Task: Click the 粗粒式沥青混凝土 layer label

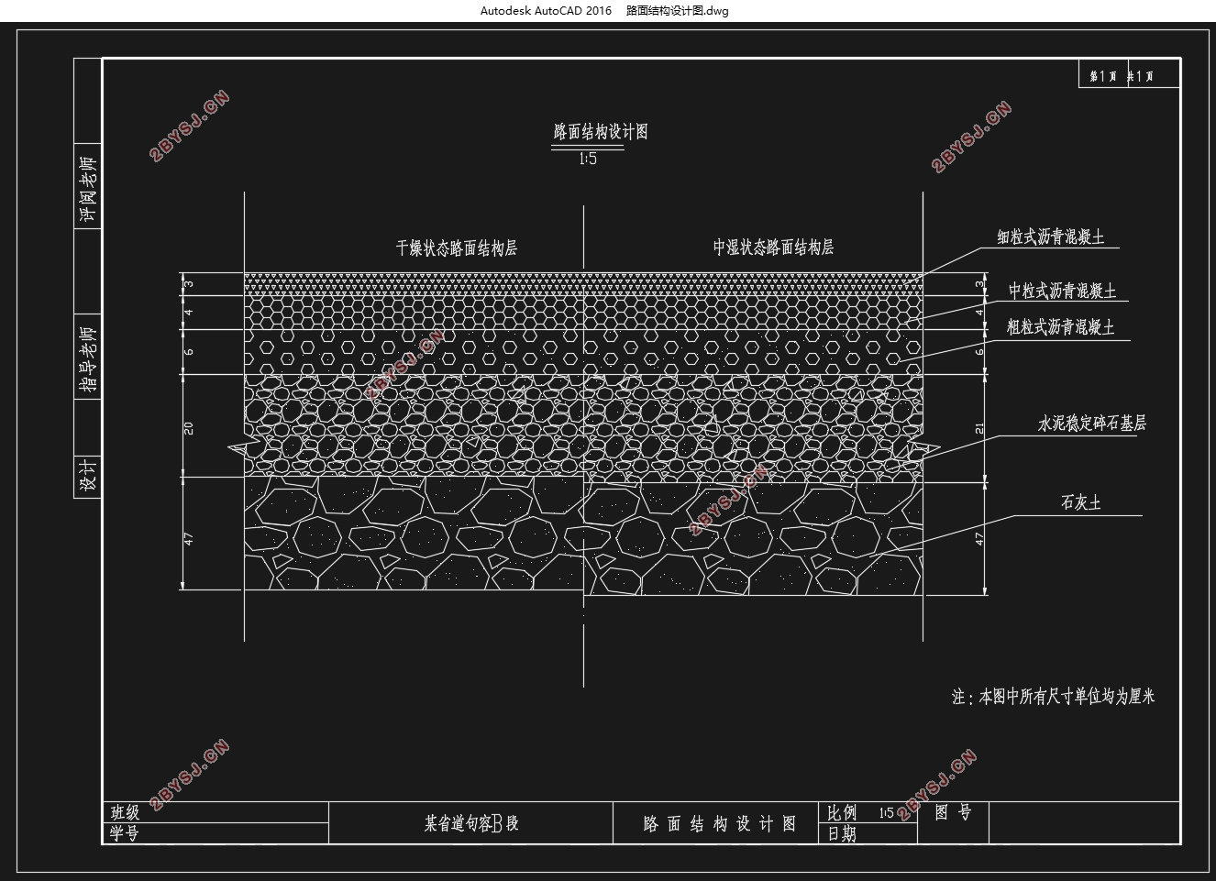Action: point(1060,327)
